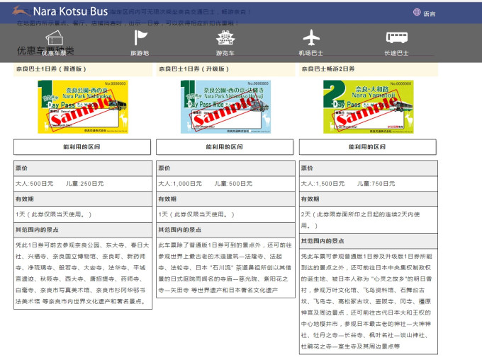The image size is (482, 357).
Task: Open 能利用的区间 for the 2-day pass
Action: click(368, 147)
